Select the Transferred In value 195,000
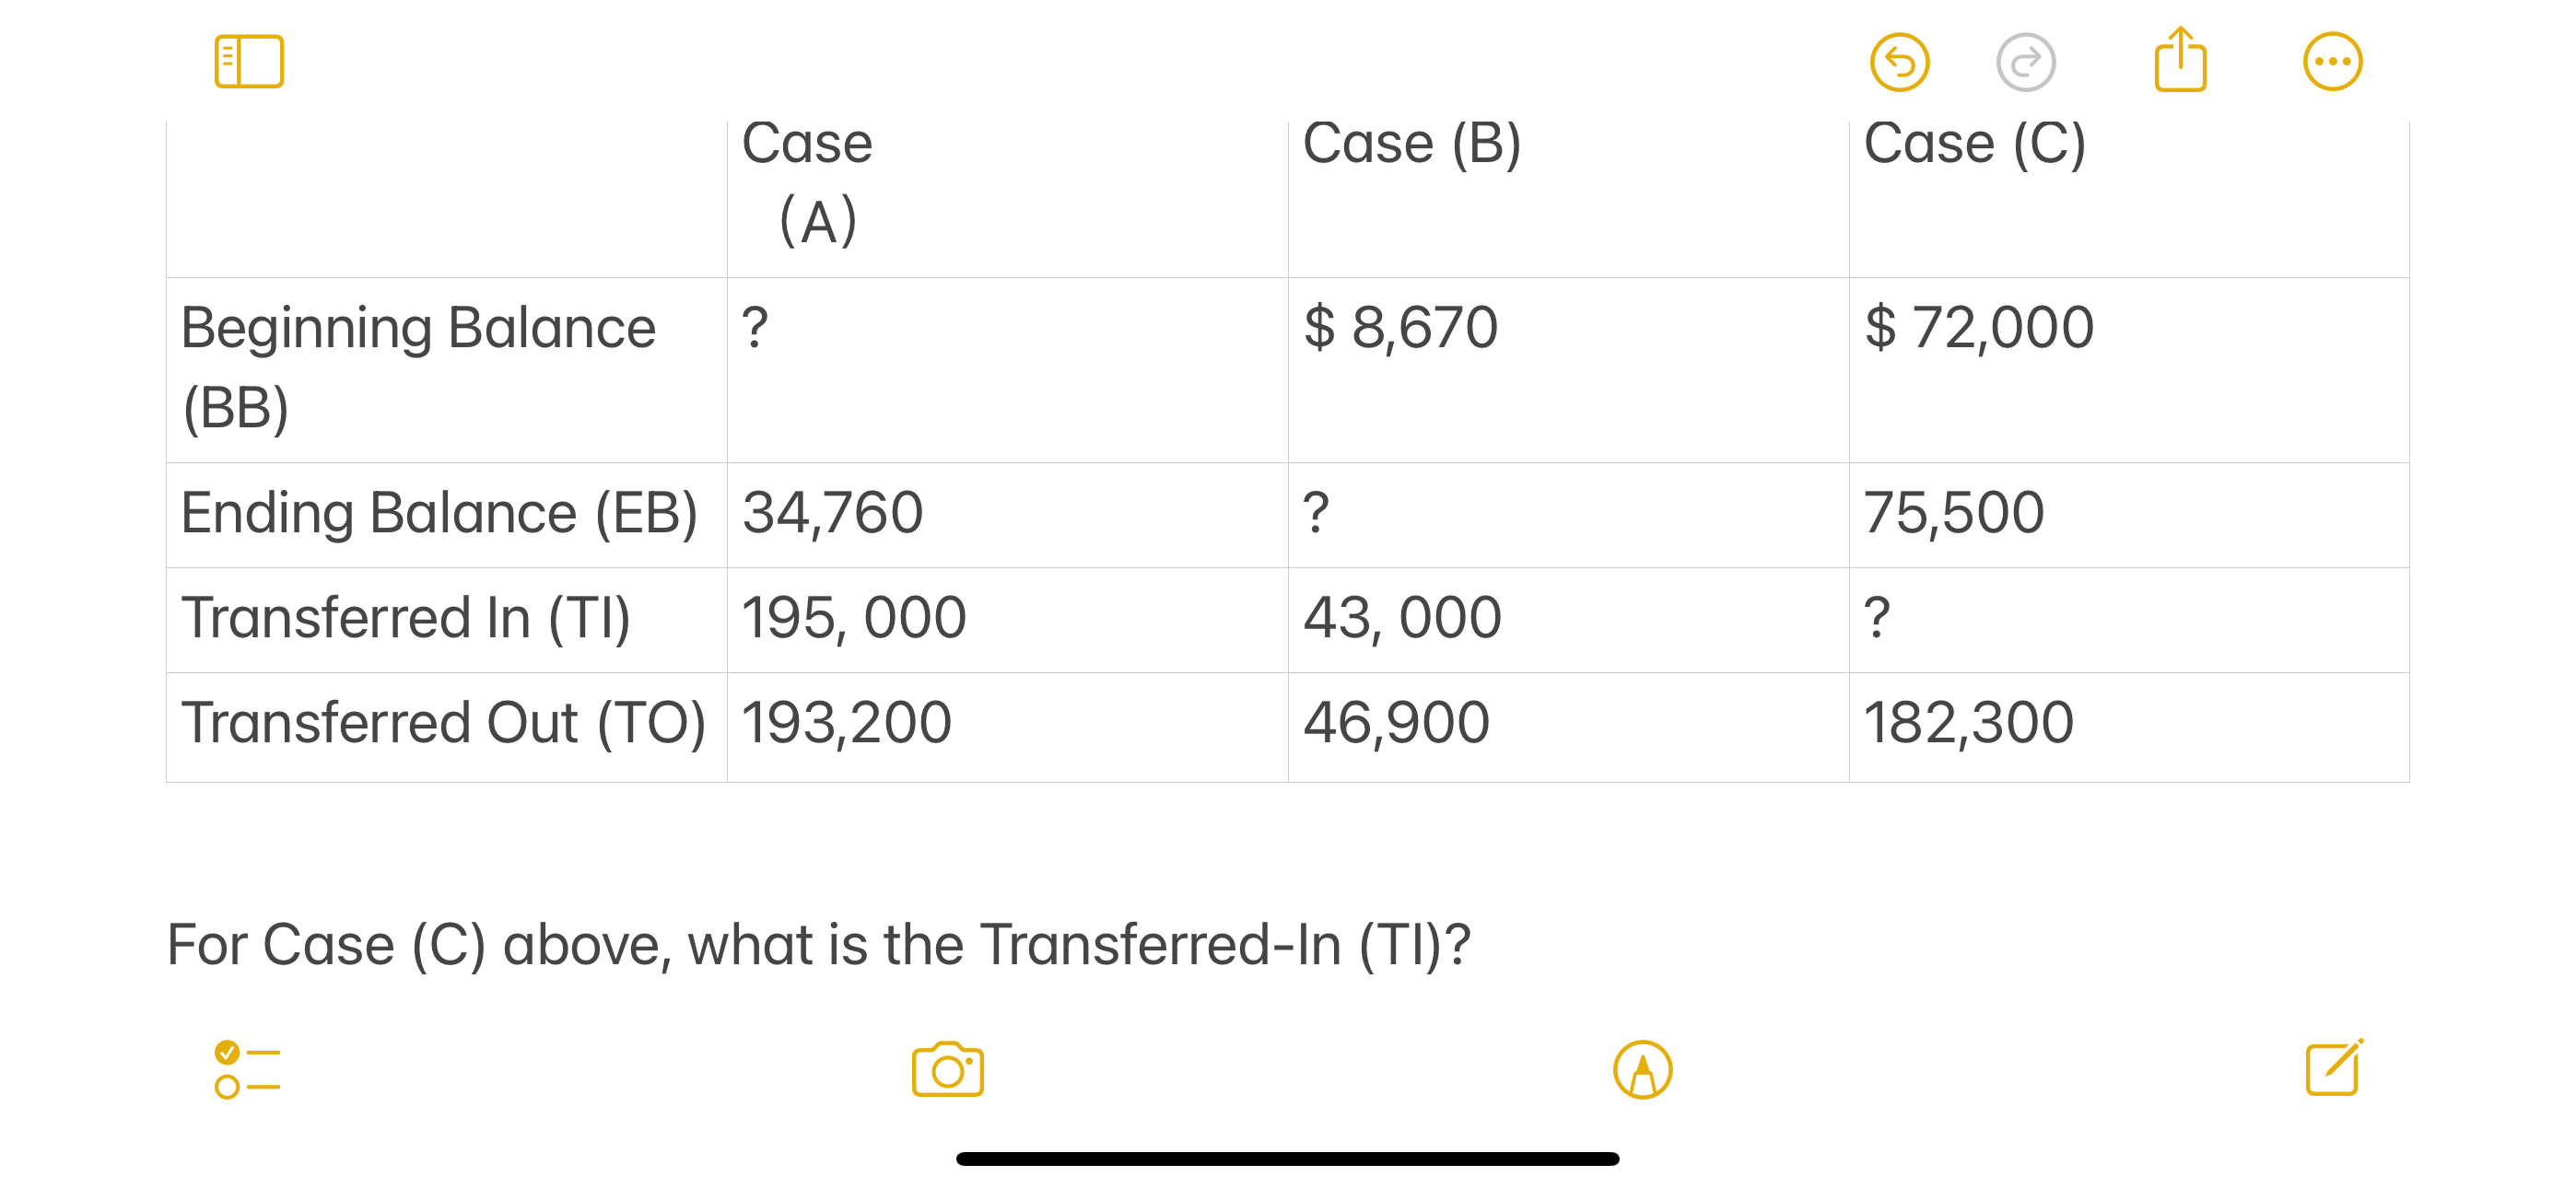This screenshot has height=1188, width=2576. click(x=853, y=616)
